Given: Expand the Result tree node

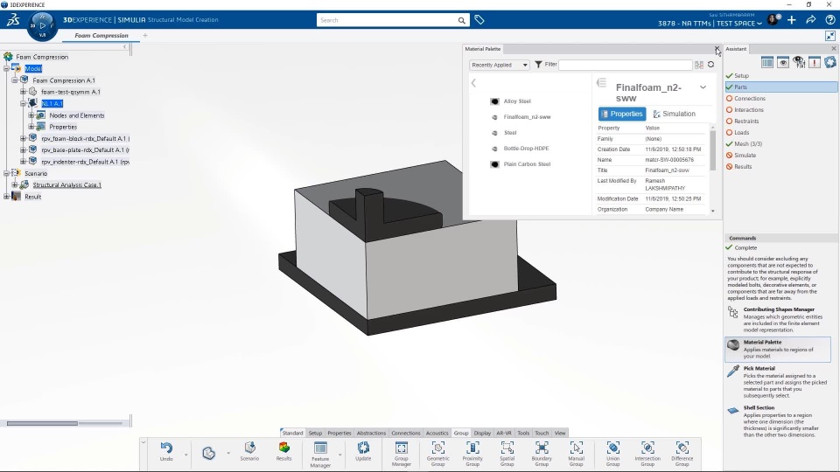Looking at the screenshot, I should [x=6, y=197].
